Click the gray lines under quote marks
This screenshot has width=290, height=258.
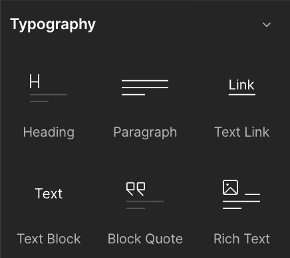pyautogui.click(x=145, y=205)
